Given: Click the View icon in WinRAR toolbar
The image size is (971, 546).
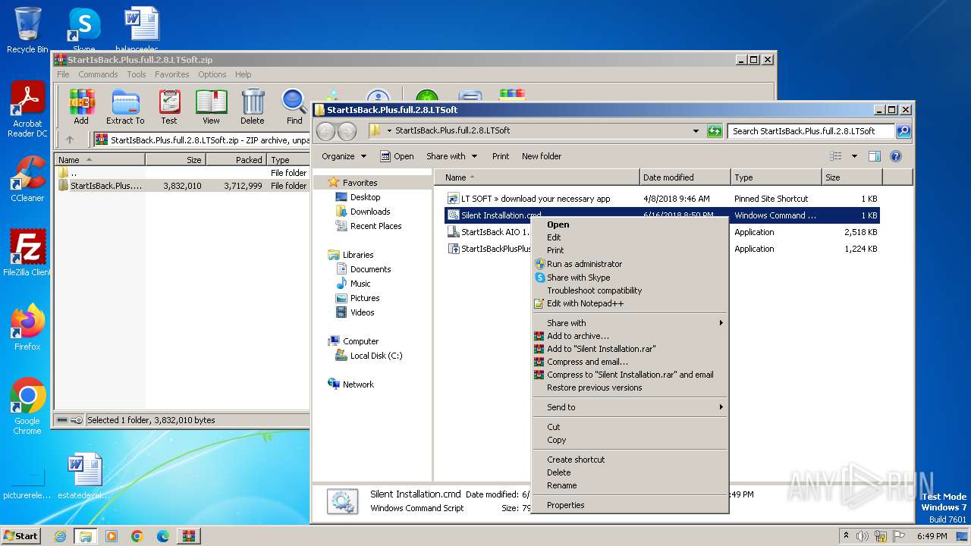Looking at the screenshot, I should (x=211, y=106).
